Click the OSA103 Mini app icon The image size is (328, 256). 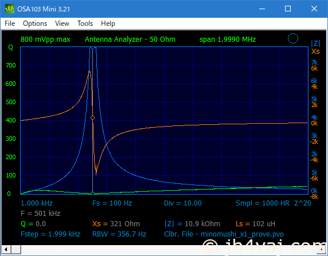click(9, 9)
